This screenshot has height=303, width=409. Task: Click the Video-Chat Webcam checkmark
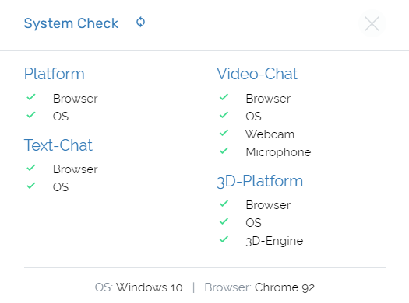point(224,133)
